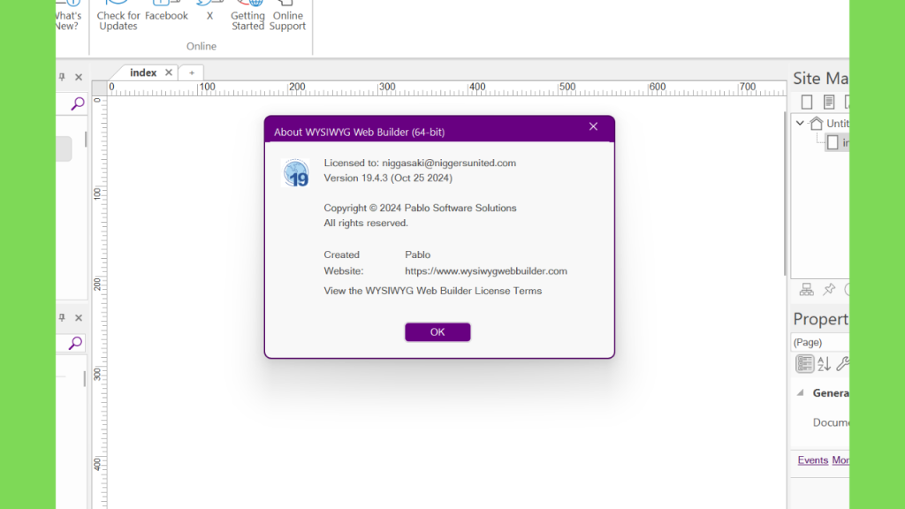Open the X social ribbon button
Image resolution: width=905 pixels, height=509 pixels.
coord(209,11)
